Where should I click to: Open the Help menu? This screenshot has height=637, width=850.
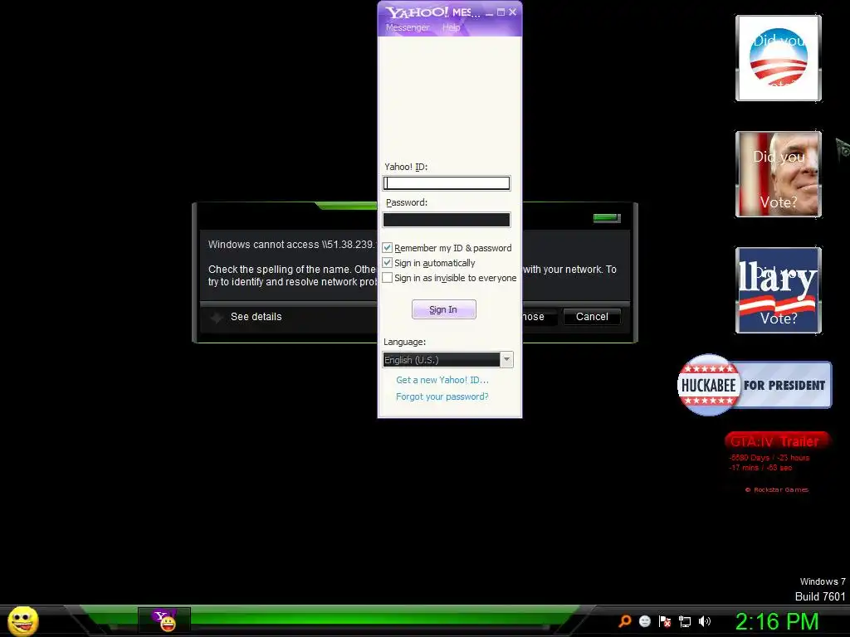(x=451, y=27)
